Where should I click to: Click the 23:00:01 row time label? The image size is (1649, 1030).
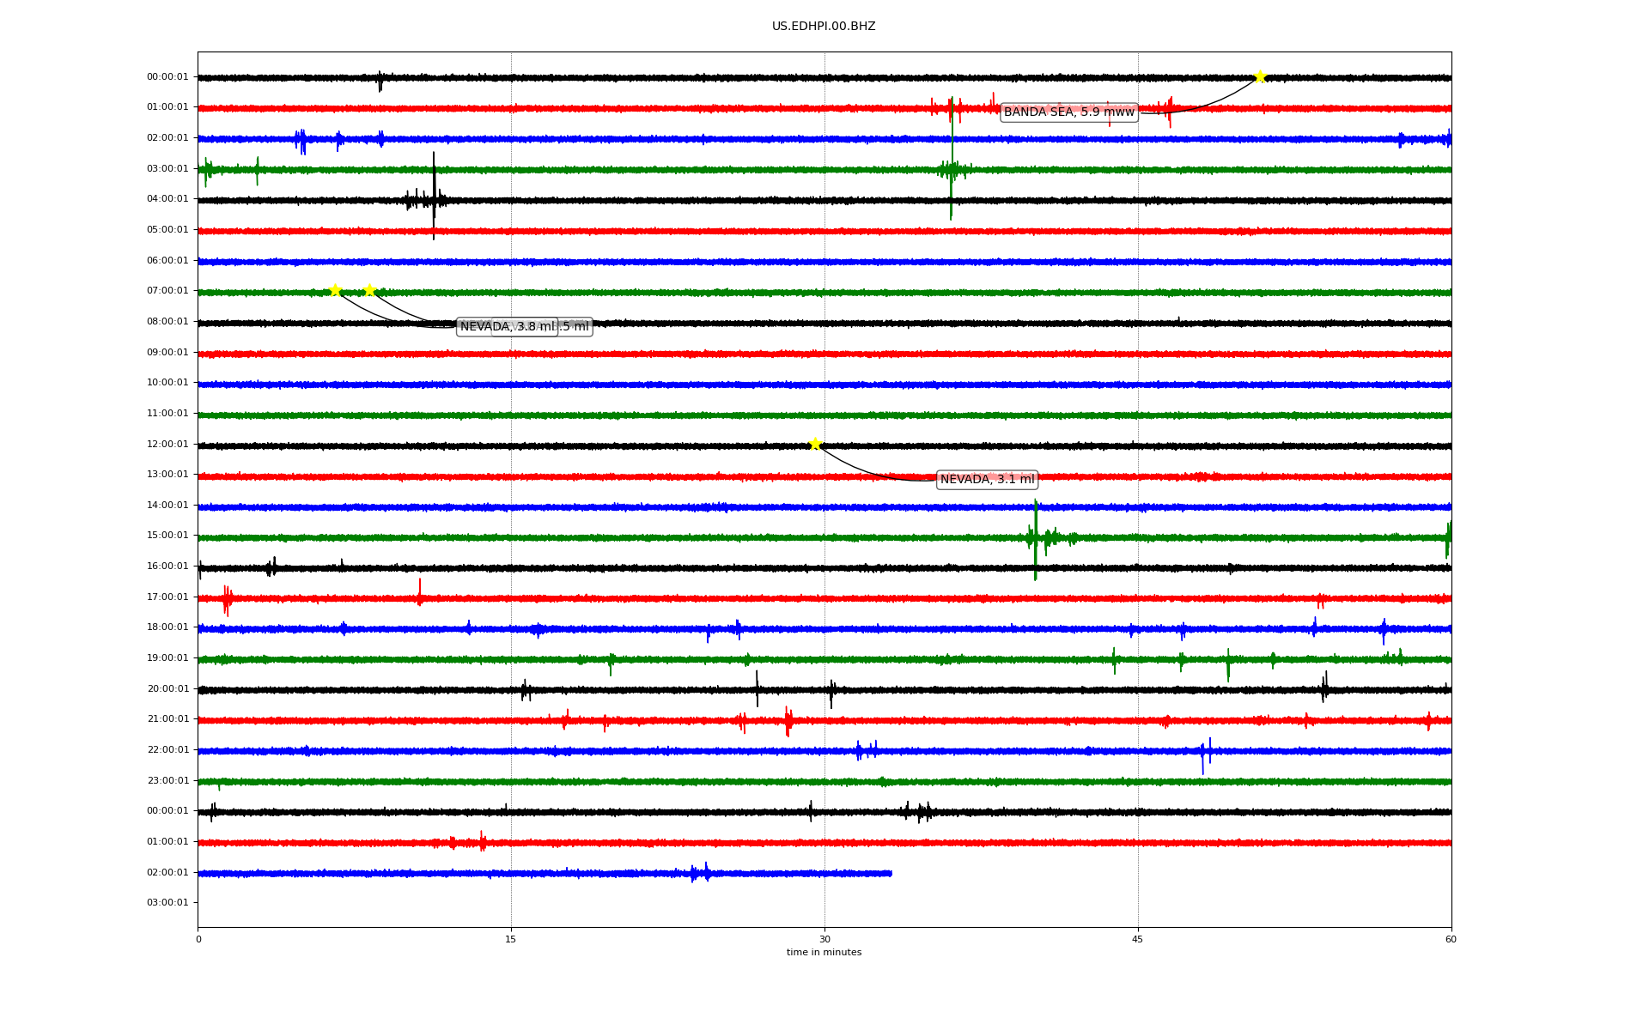(x=167, y=781)
